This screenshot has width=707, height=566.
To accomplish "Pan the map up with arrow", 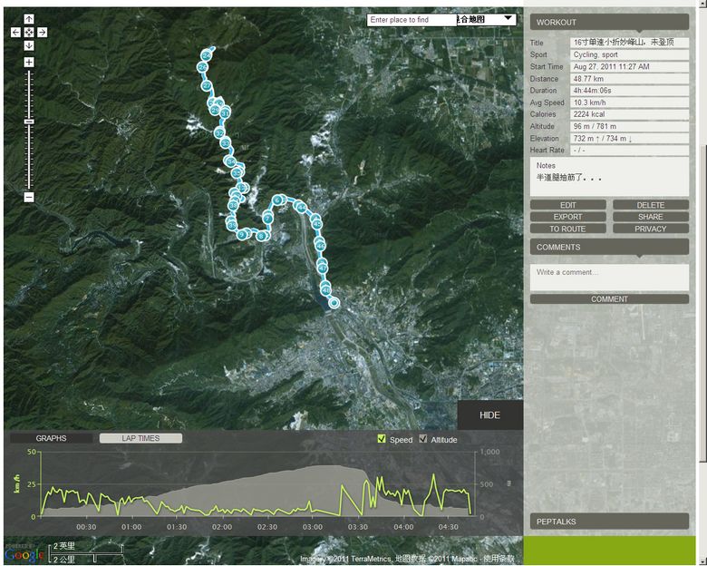I will click(x=29, y=19).
